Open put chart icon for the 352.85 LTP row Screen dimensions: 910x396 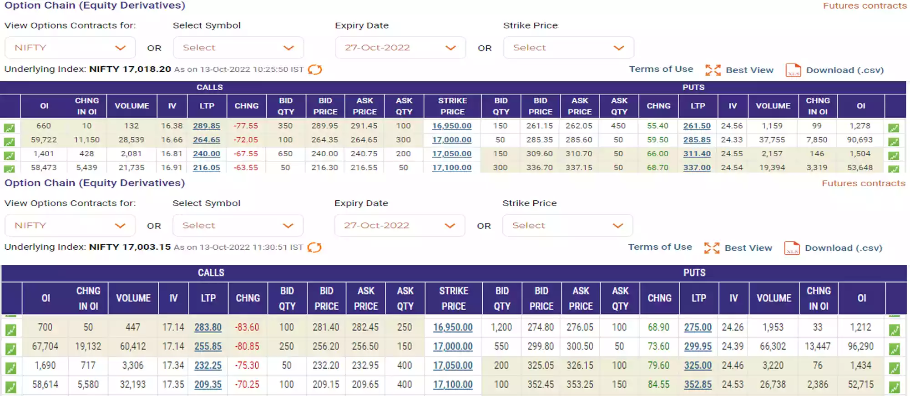[x=895, y=387]
